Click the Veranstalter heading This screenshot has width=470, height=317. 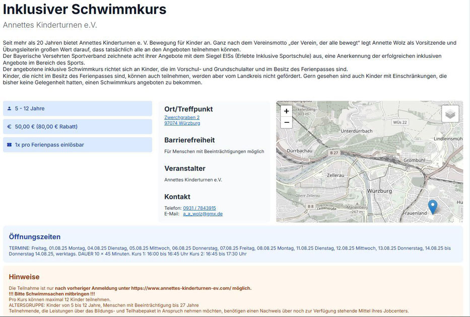pos(185,169)
